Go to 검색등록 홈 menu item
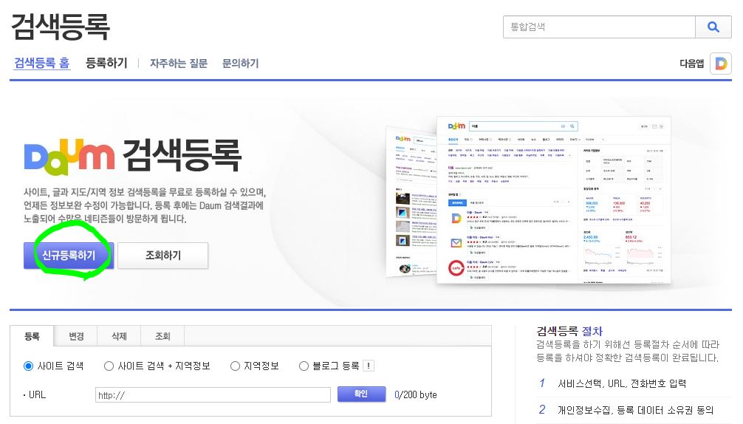This screenshot has width=743, height=424. coord(42,63)
